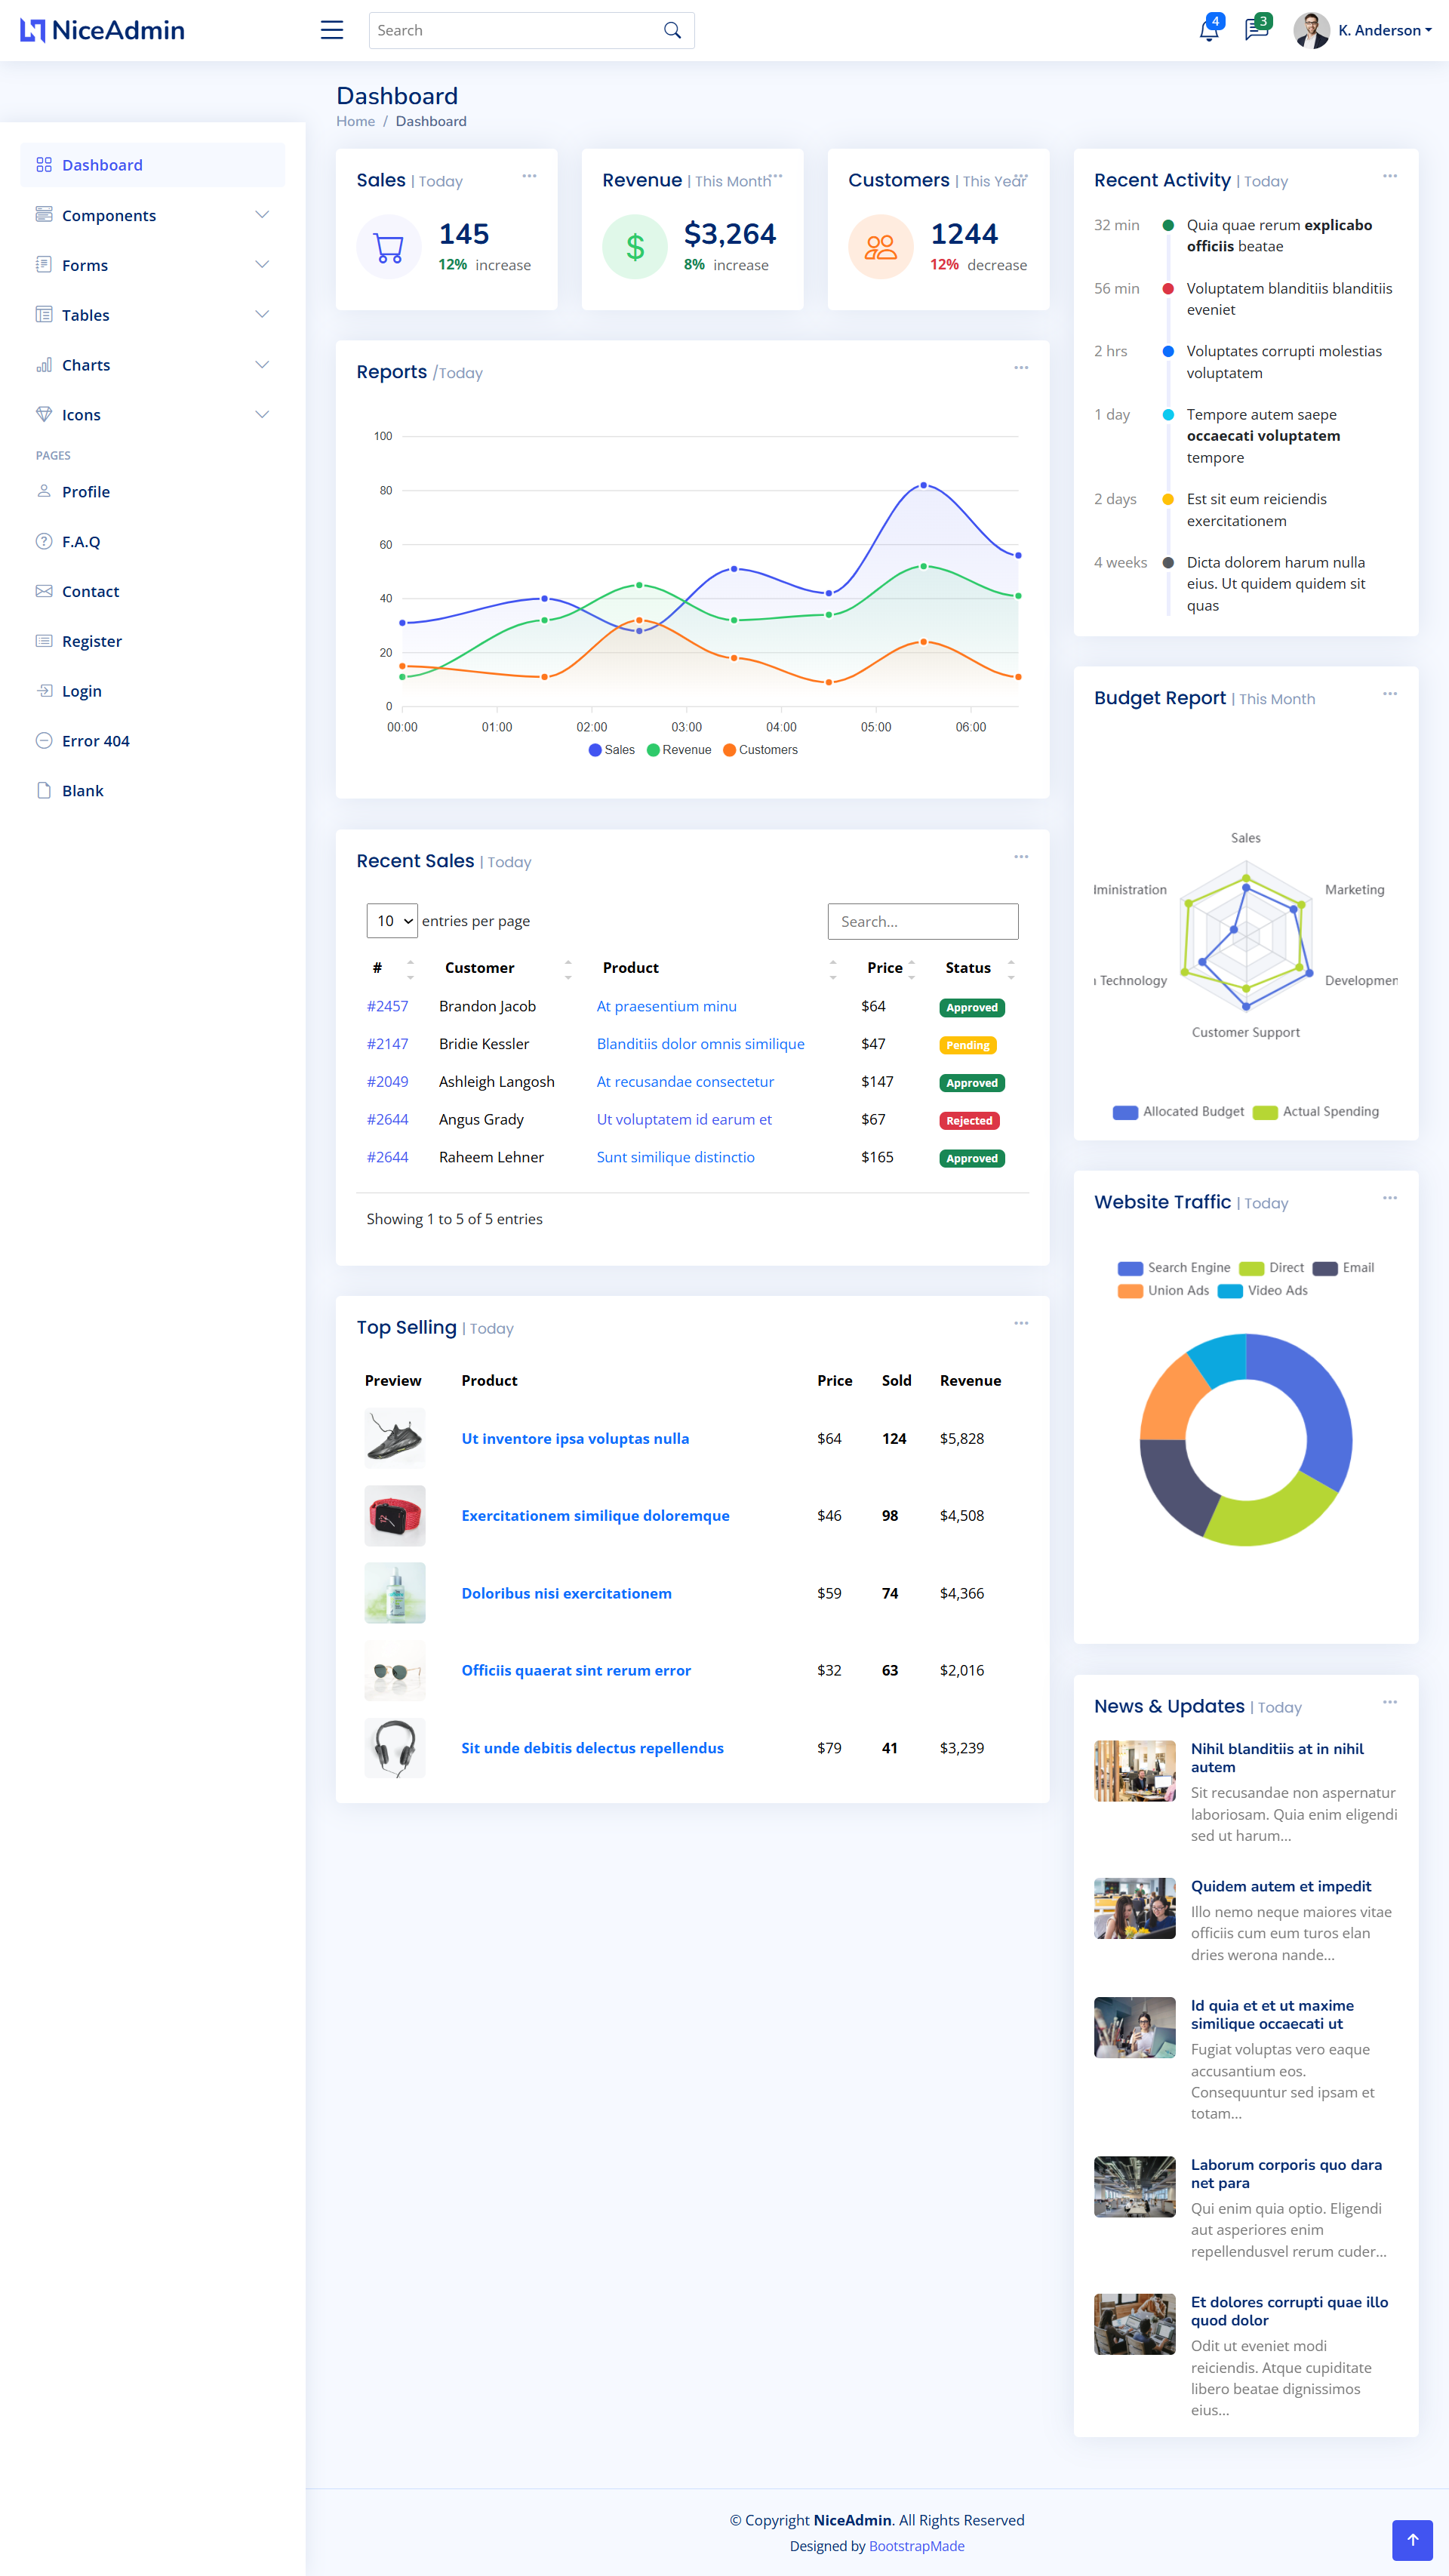Toggle Search Engine in Website Traffic legend
Image resolution: width=1449 pixels, height=2576 pixels.
tap(1174, 1267)
